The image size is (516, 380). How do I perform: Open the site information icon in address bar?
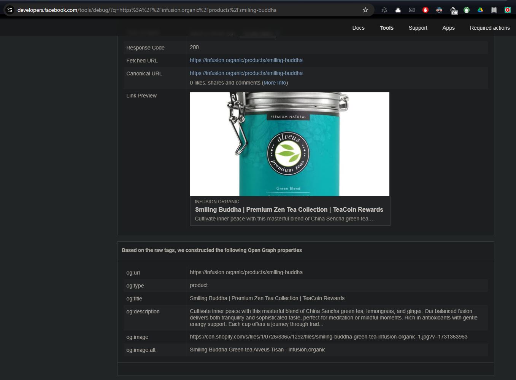tap(10, 10)
